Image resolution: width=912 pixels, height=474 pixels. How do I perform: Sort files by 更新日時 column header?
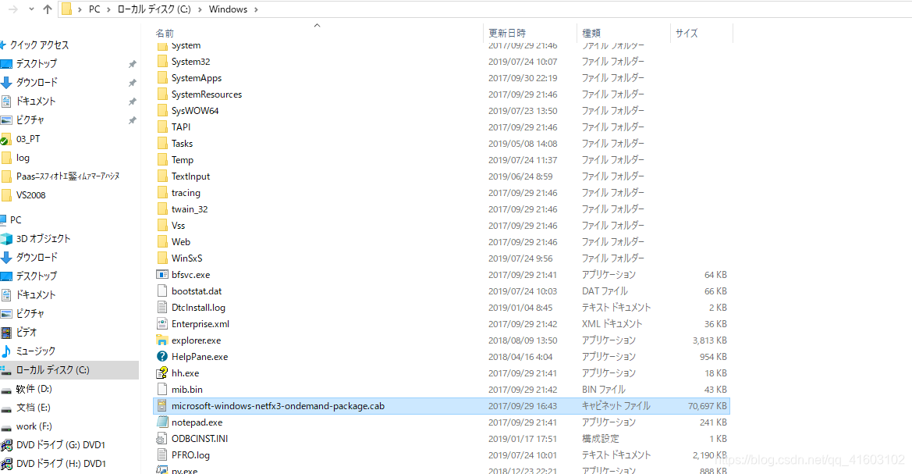[x=507, y=33]
